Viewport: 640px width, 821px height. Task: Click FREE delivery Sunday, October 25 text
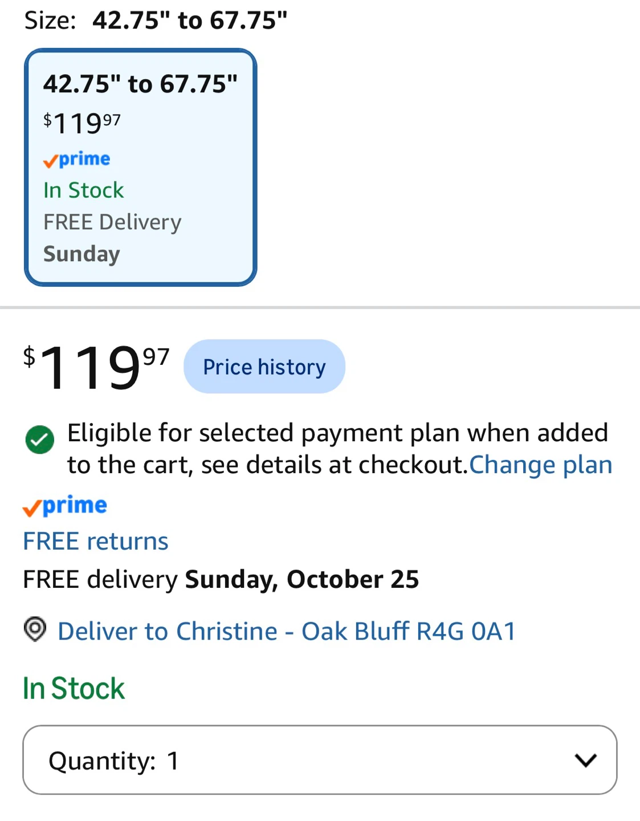coord(221,579)
